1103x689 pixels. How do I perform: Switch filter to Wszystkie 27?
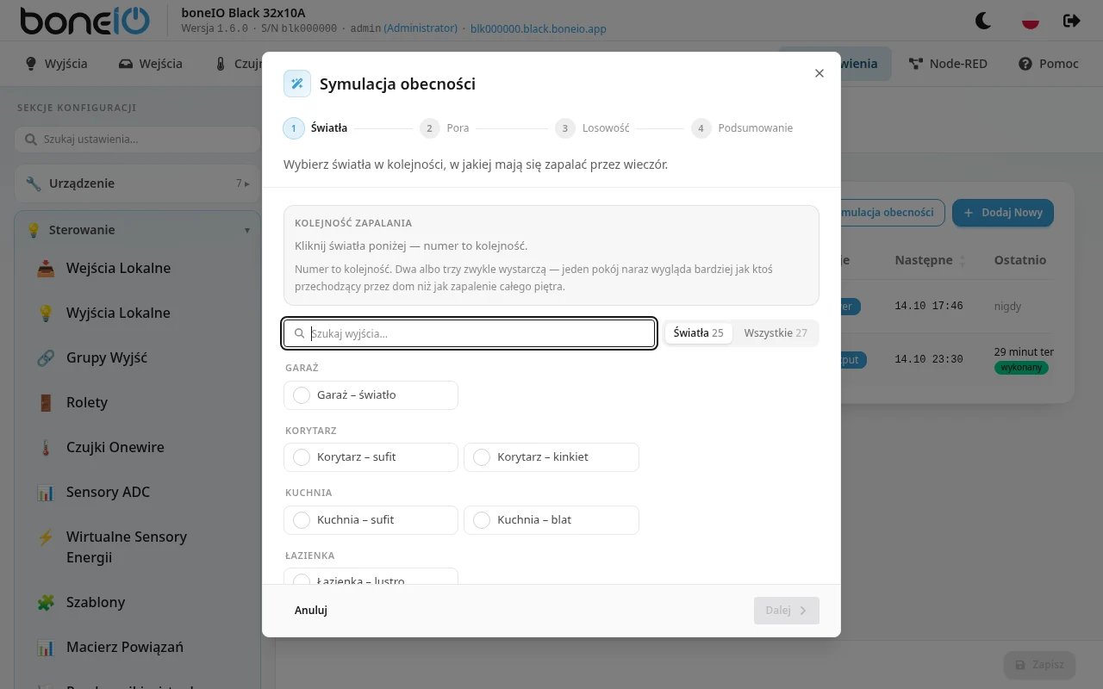pos(776,333)
